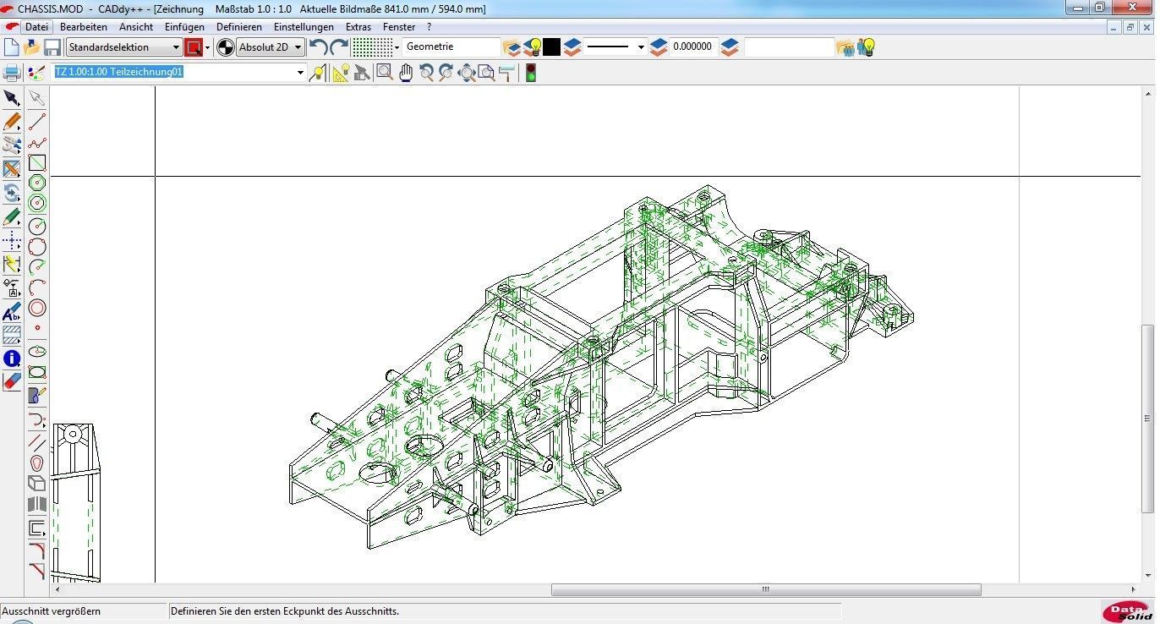Select the text annotation tool

coord(12,312)
